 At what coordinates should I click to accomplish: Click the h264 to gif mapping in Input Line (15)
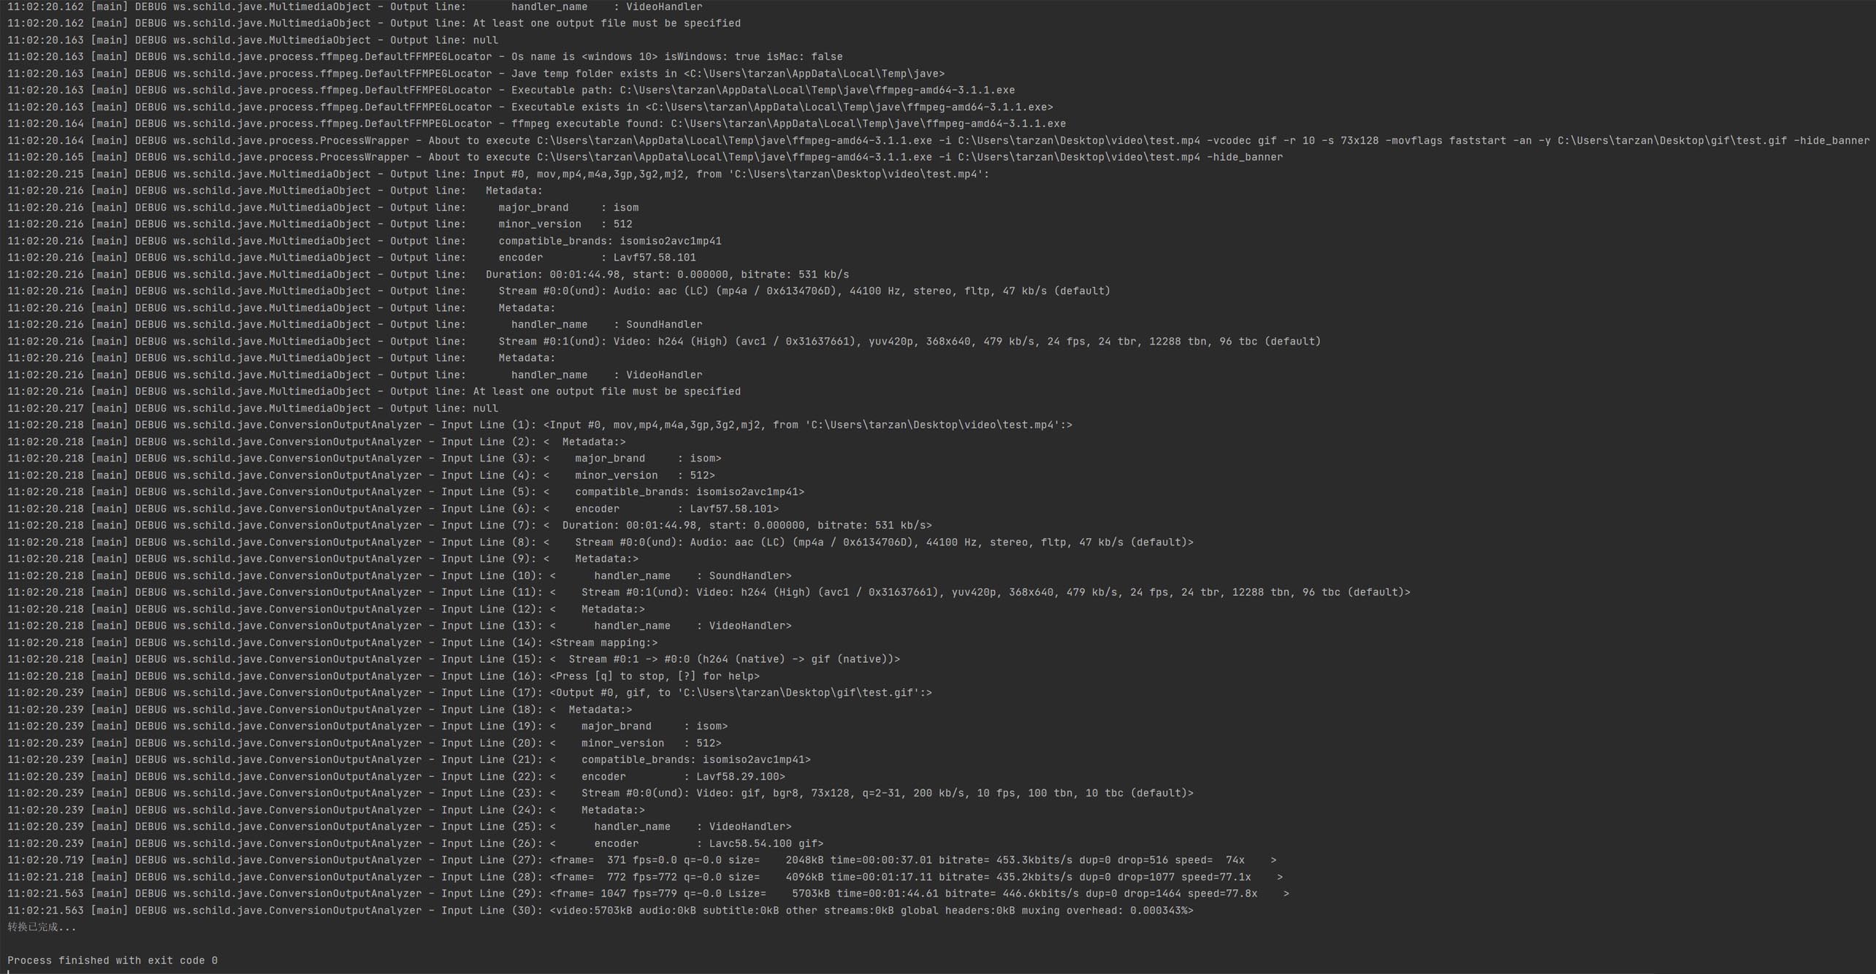(x=733, y=659)
